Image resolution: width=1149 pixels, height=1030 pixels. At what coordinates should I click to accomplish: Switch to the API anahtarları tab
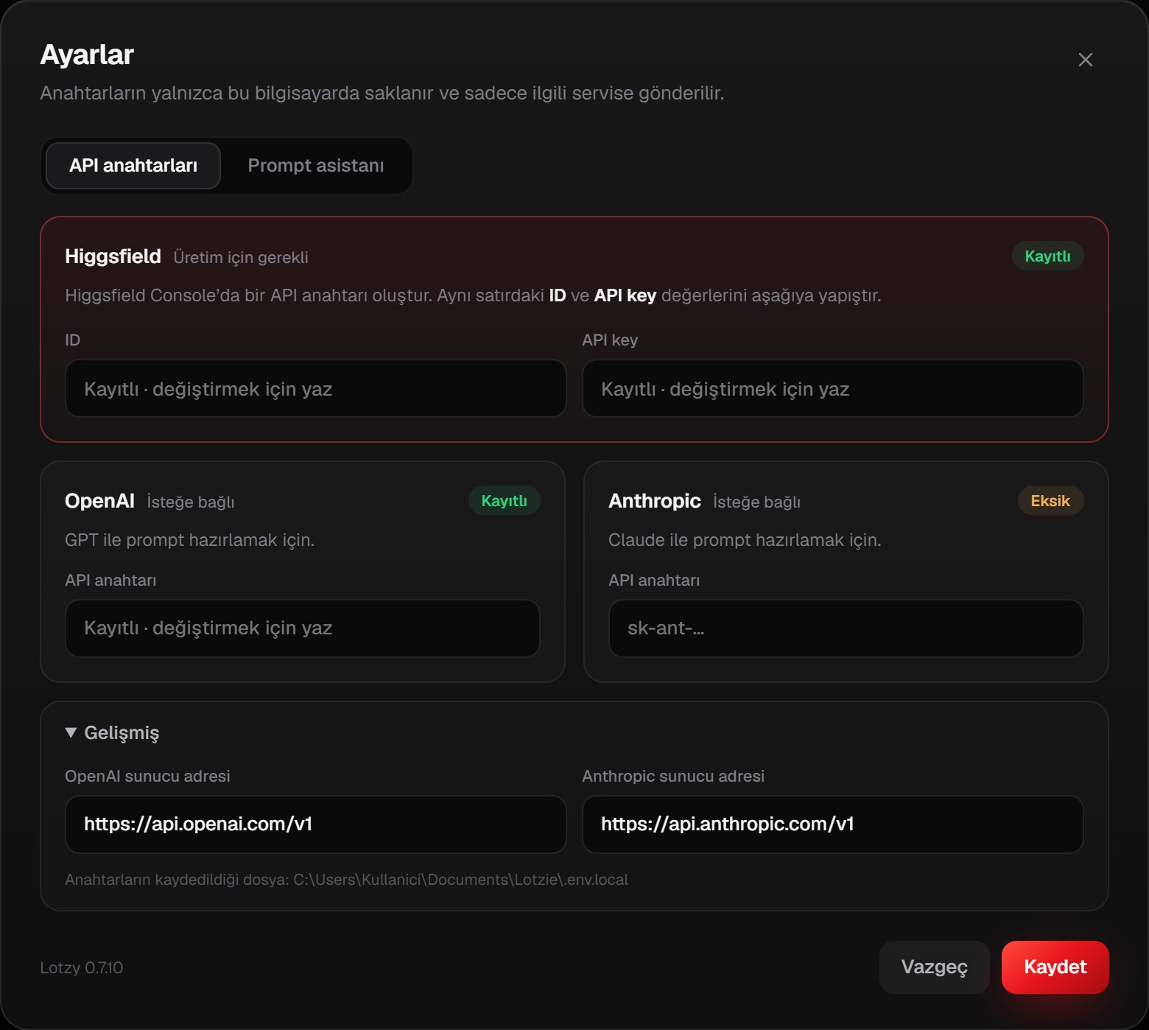pos(133,166)
